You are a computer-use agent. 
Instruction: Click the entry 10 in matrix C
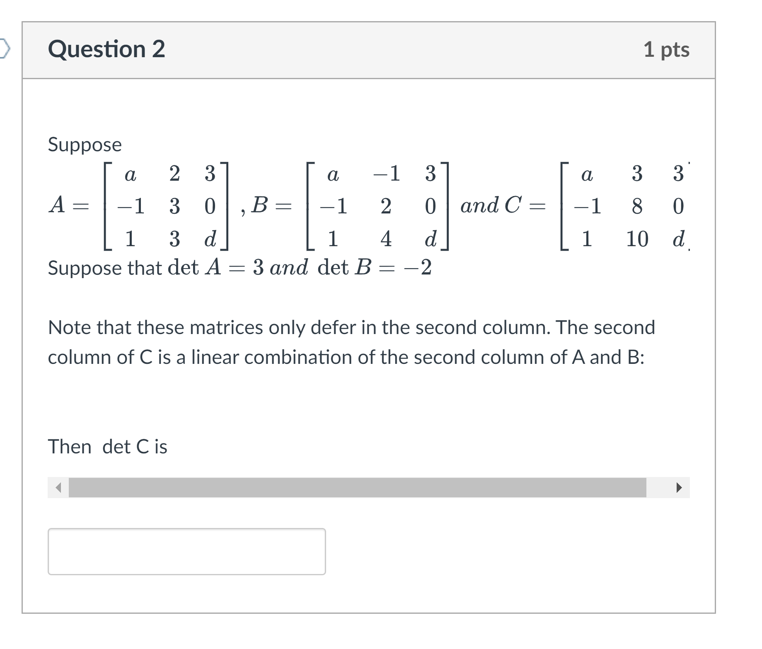[637, 239]
